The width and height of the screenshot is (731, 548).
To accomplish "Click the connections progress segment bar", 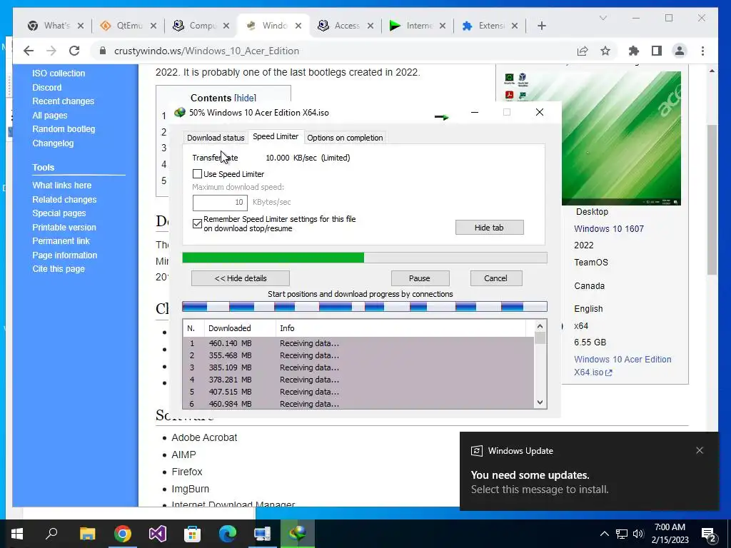I will point(365,306).
